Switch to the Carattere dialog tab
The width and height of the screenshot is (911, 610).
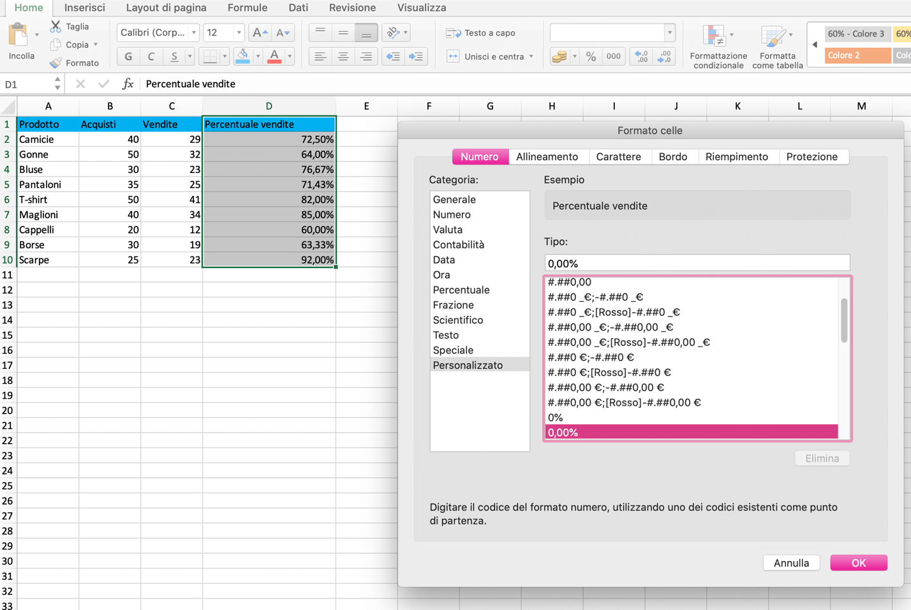click(618, 157)
